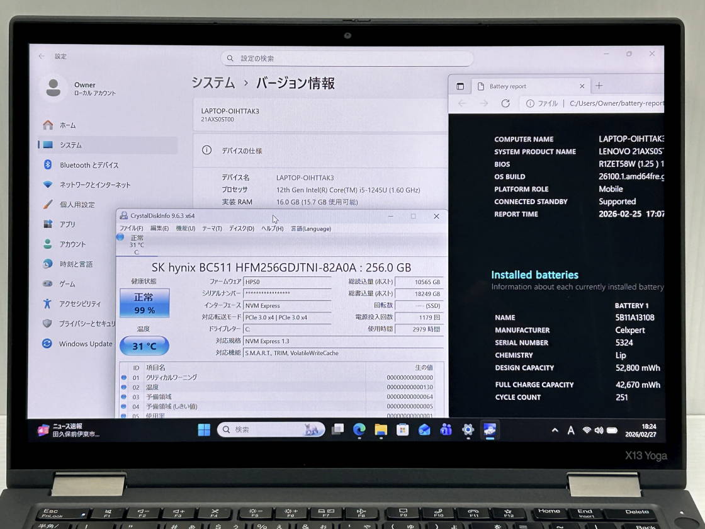
Task: Open File Explorer from the taskbar
Action: (381, 429)
